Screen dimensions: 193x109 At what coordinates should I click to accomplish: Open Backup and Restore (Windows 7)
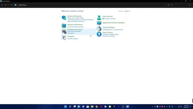click(76, 21)
